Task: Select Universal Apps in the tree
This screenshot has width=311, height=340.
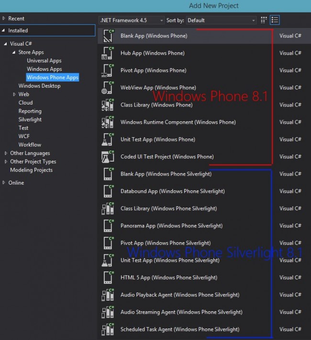Action: (x=44, y=61)
